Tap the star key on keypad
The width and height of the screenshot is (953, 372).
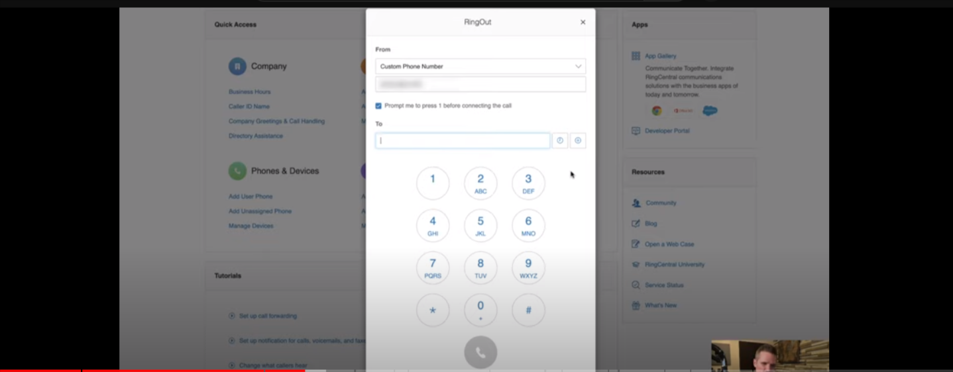pos(433,310)
